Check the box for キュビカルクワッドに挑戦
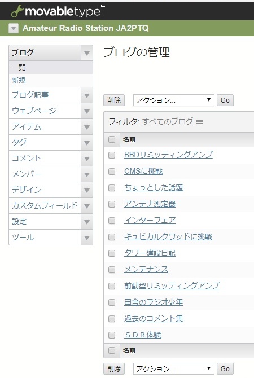 point(112,237)
